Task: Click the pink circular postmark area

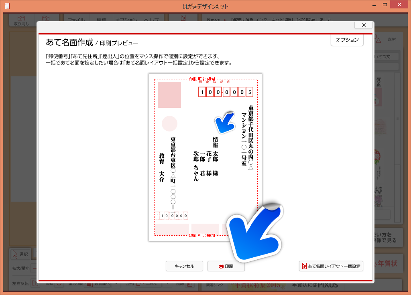Action: [169, 123]
